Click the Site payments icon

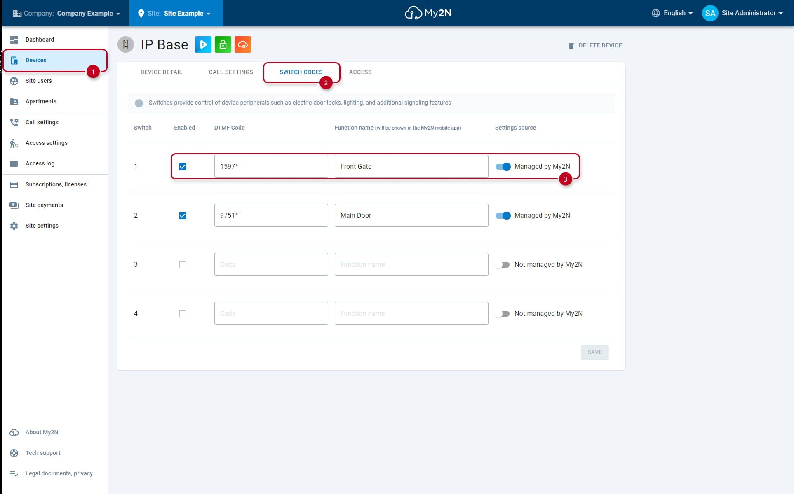14,205
